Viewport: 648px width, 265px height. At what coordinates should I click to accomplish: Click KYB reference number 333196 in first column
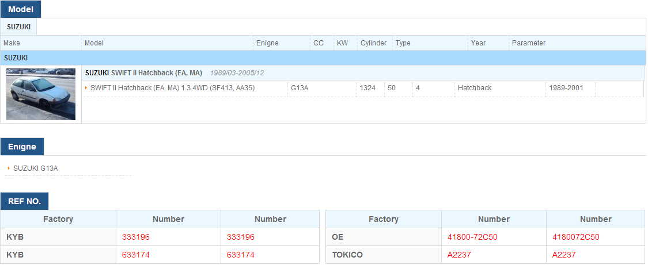click(x=136, y=237)
